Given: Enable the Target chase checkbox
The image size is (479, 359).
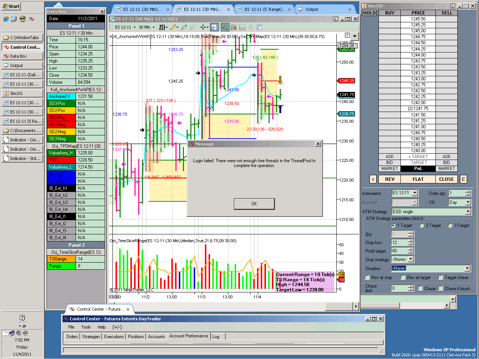Looking at the screenshot, I should (x=441, y=278).
